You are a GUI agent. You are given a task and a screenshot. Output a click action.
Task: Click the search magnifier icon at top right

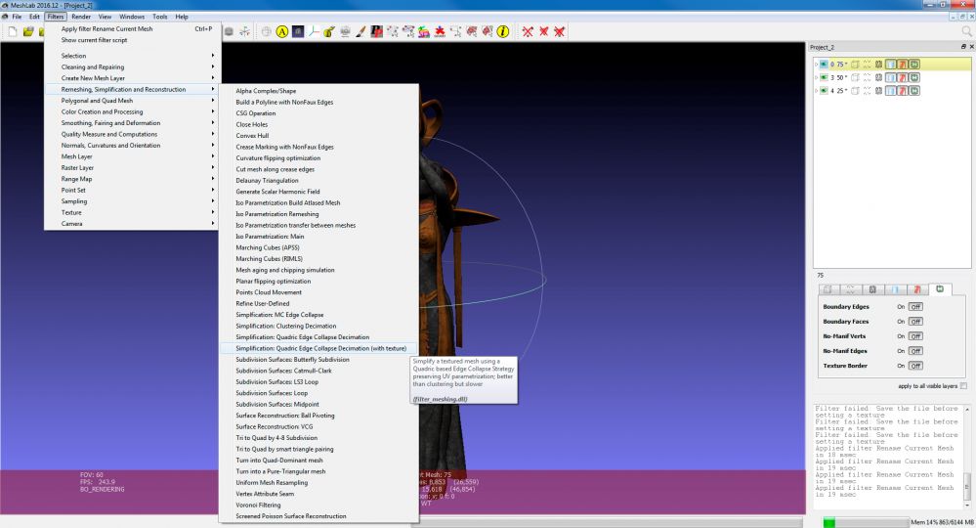(x=966, y=31)
